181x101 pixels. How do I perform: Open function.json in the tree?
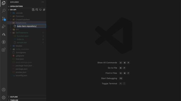[27, 36]
